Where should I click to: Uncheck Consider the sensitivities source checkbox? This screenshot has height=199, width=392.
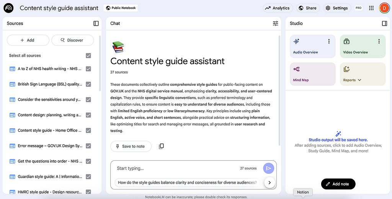tap(88, 99)
